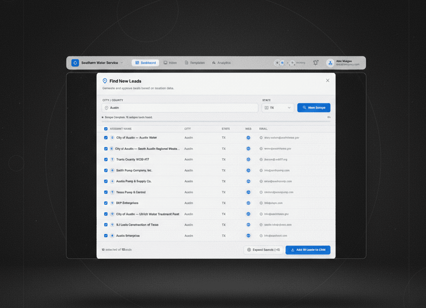Click the Austin city input field
This screenshot has height=308, width=426.
tap(179, 107)
